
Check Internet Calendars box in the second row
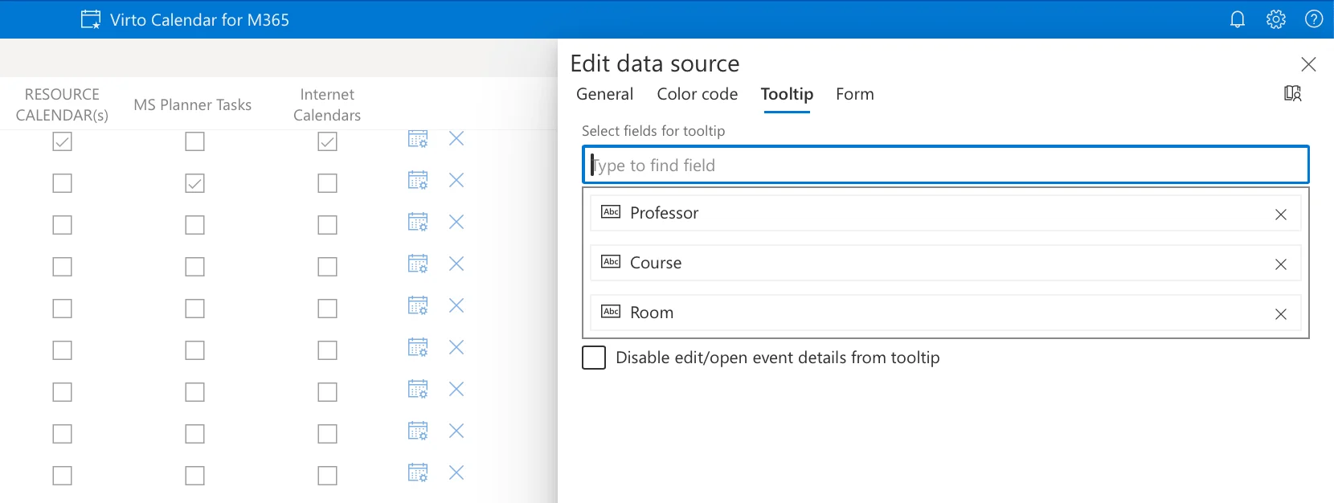[x=327, y=183]
